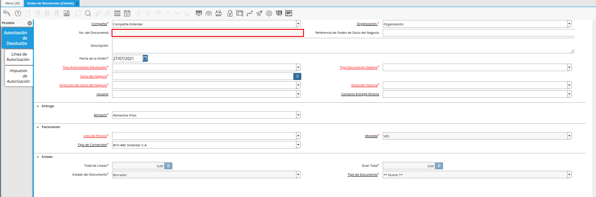Viewport: 596px width, 197px height.
Task: Click lookup button for Socio del Negocio
Action: click(x=297, y=76)
